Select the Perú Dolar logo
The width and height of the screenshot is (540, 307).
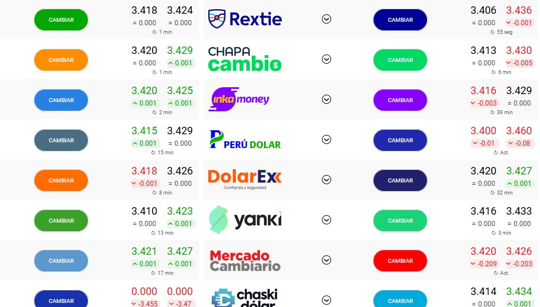[245, 140]
